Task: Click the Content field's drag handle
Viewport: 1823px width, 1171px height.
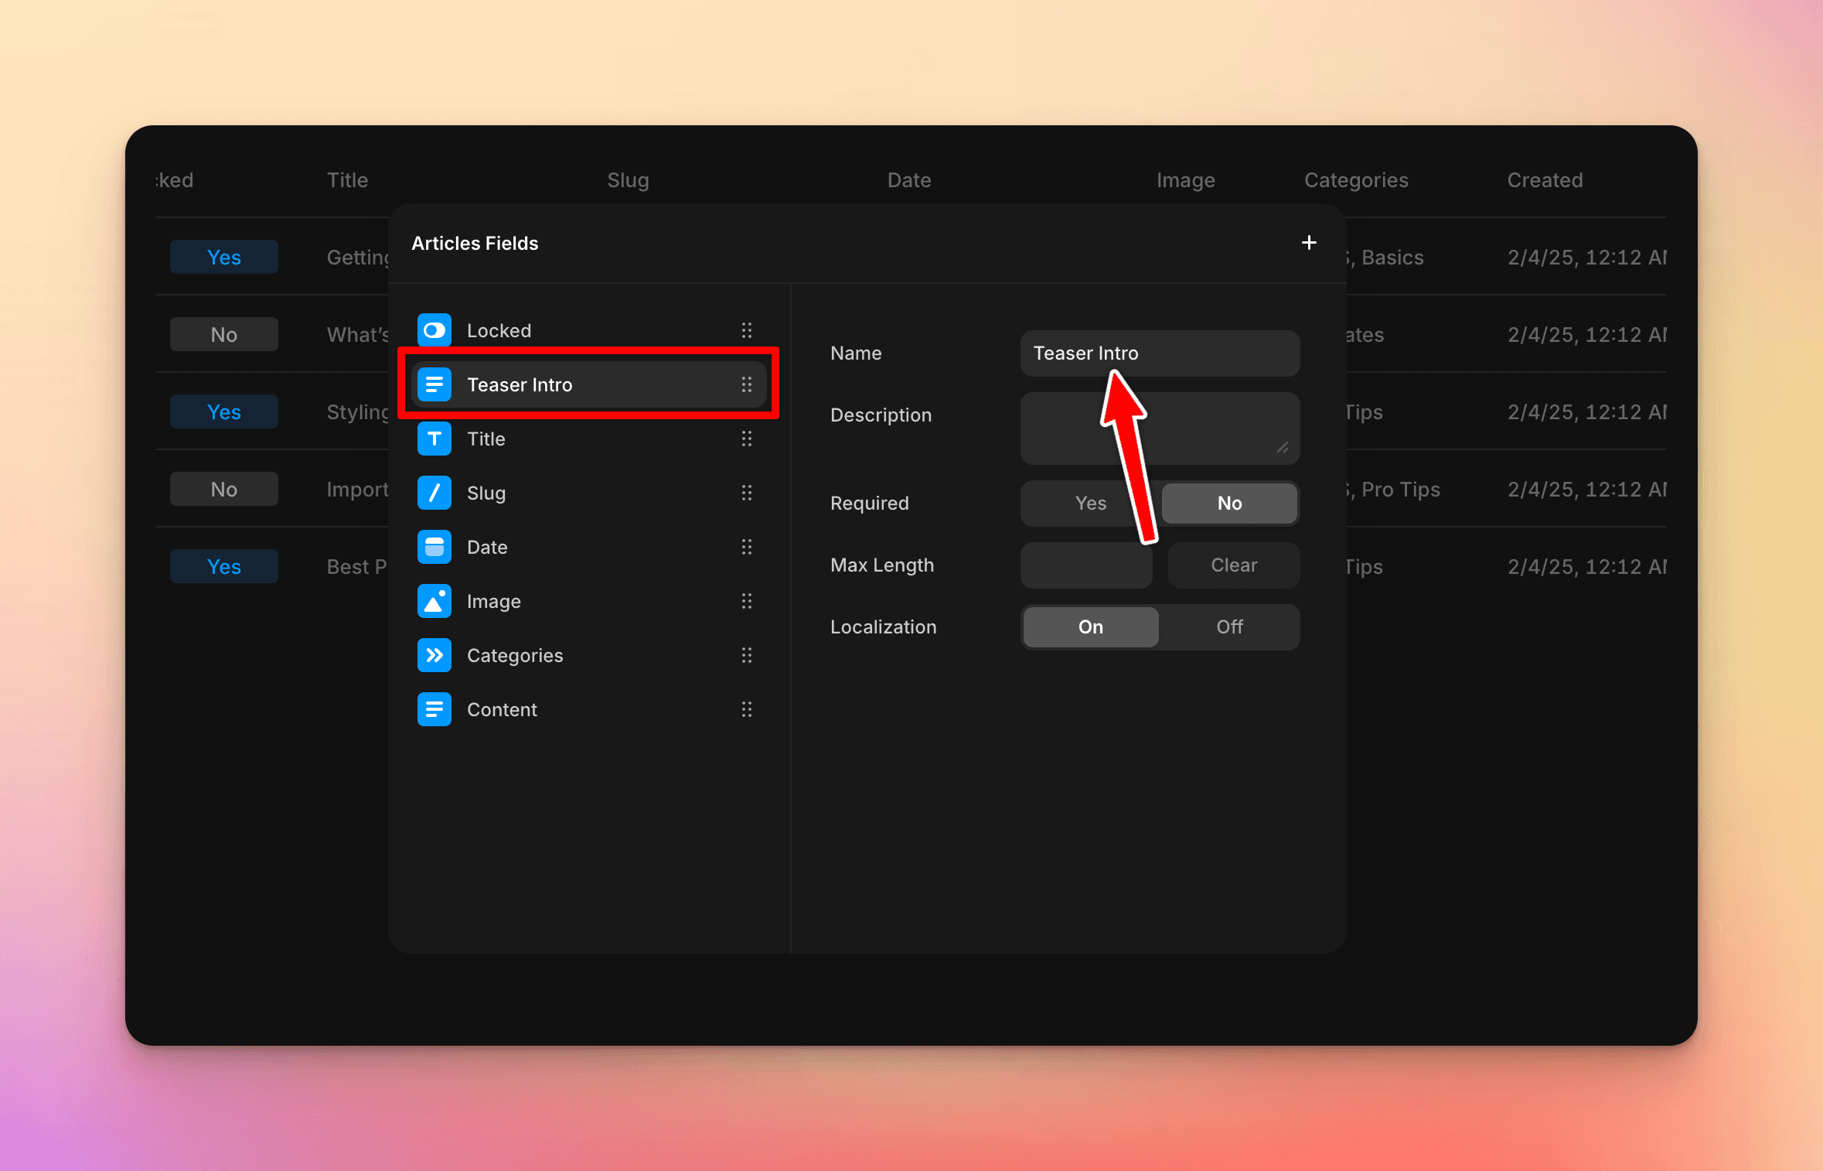Action: [x=747, y=709]
